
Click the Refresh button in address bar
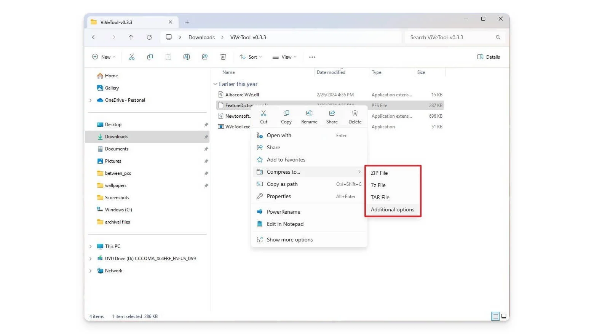coord(149,37)
